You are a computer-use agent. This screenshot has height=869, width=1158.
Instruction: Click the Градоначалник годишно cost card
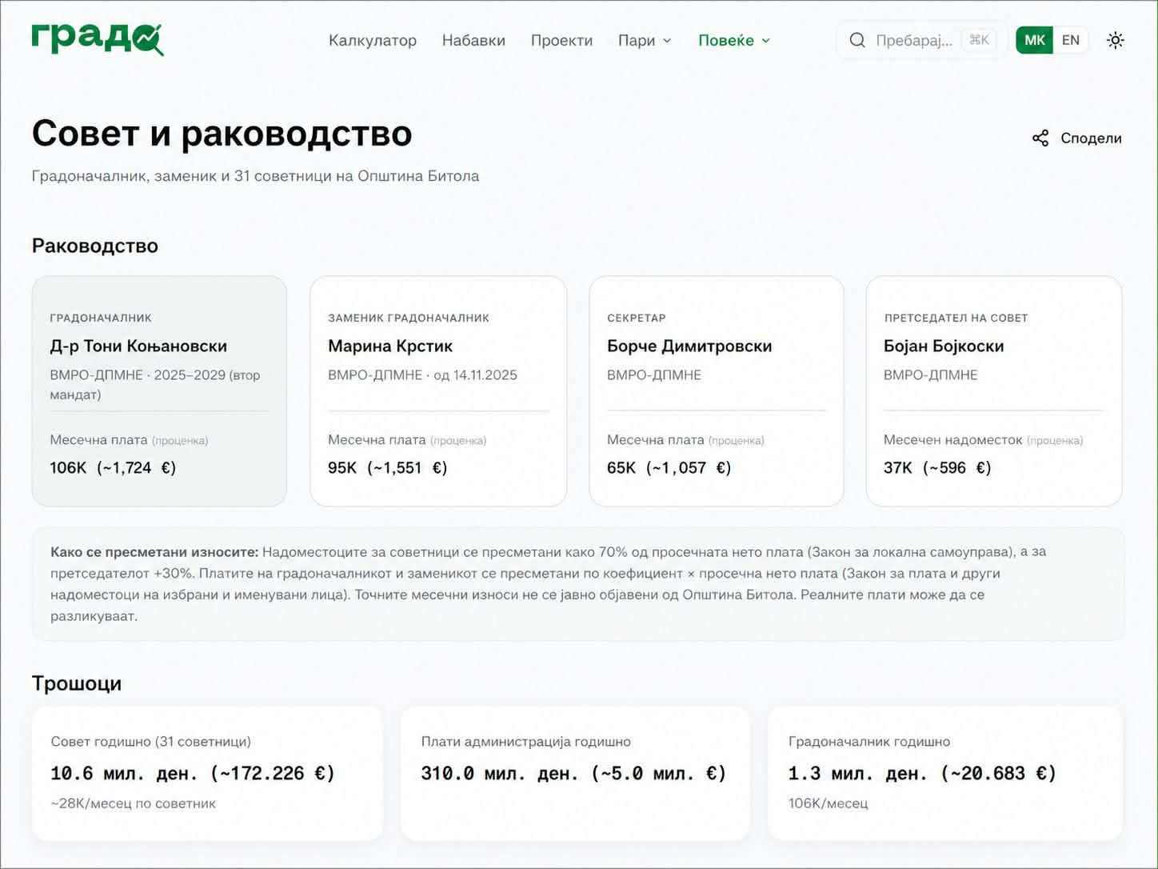(944, 772)
